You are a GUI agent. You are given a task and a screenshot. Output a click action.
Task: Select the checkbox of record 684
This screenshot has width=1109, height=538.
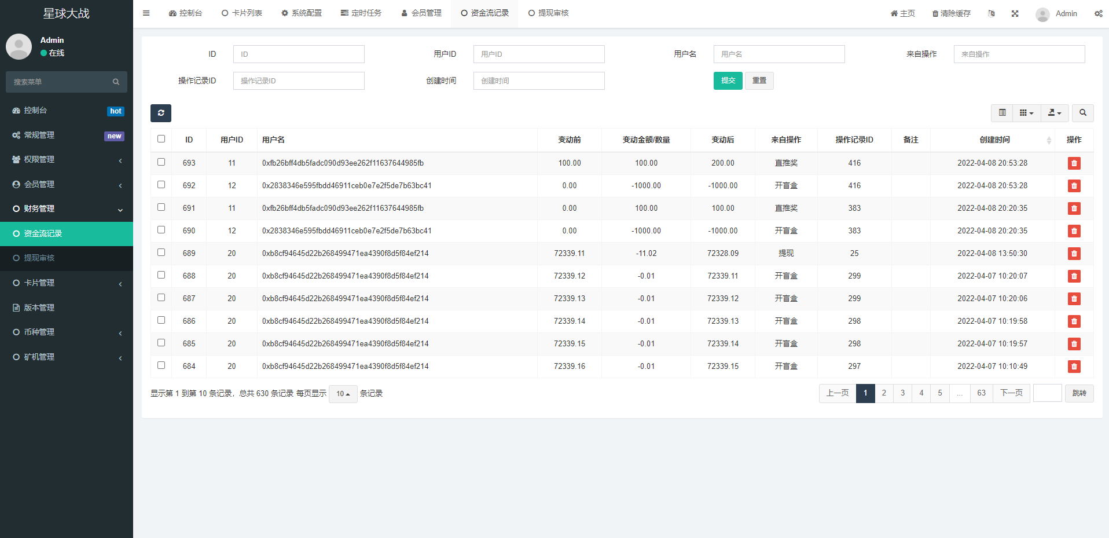(x=161, y=365)
